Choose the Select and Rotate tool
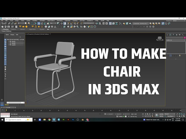The image size is (186, 139). point(42,23)
